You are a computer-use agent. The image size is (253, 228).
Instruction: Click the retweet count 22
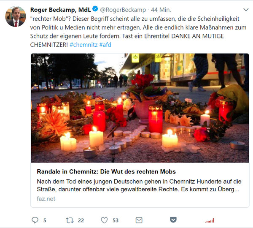click(x=81, y=220)
